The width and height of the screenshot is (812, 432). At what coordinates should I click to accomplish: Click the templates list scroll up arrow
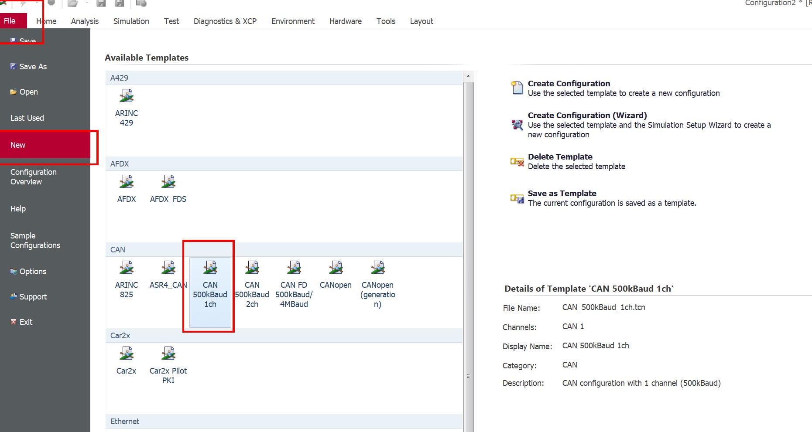point(468,76)
